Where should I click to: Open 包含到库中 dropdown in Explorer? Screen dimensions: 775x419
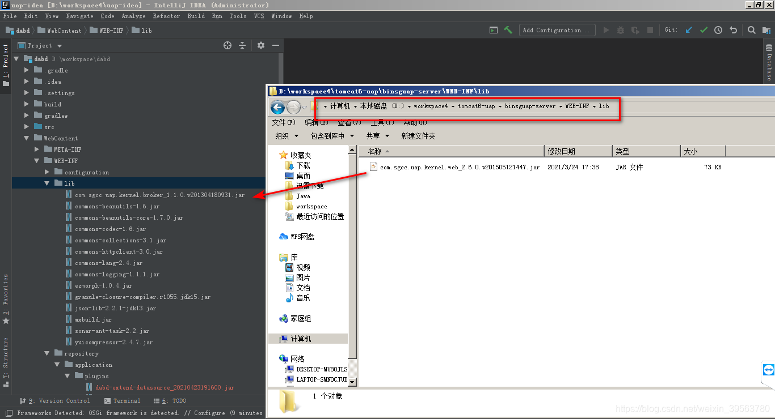[x=332, y=136]
